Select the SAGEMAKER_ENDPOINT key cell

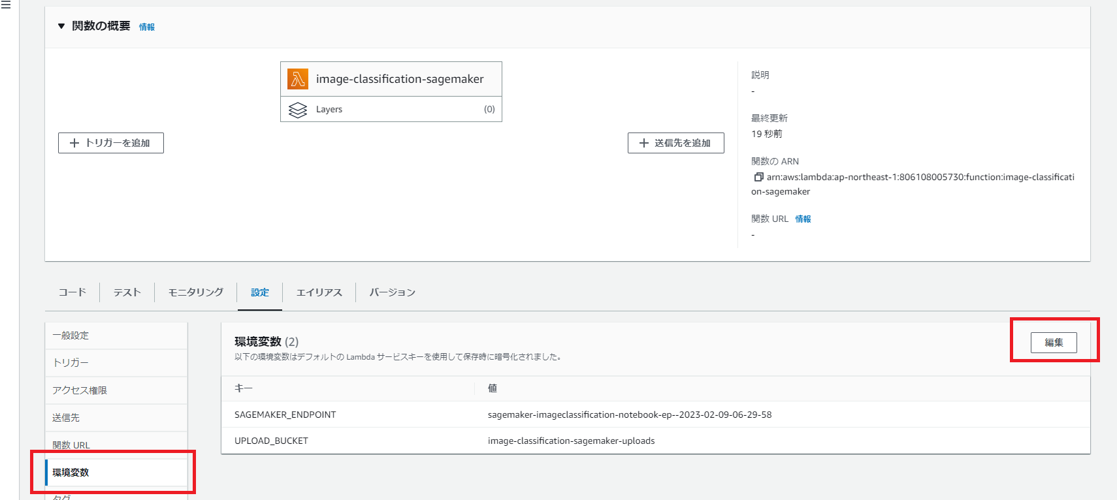285,414
